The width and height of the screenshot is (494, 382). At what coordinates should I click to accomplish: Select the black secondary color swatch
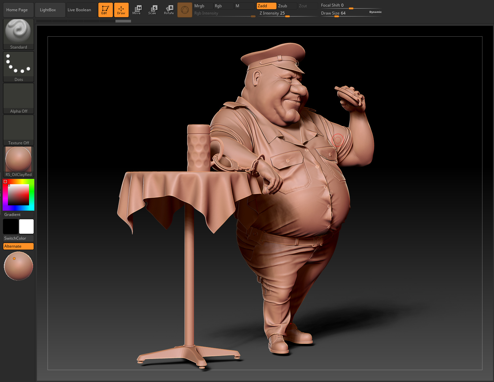11,226
